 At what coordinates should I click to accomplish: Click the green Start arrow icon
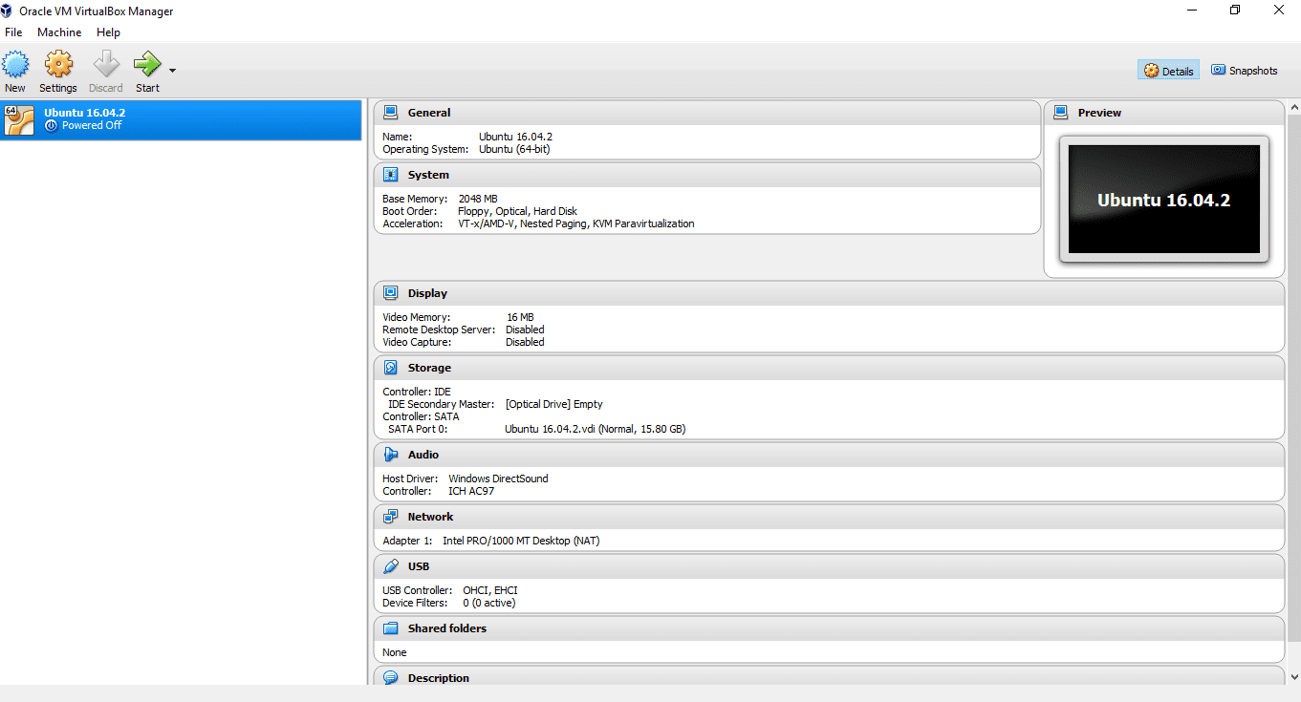click(147, 65)
